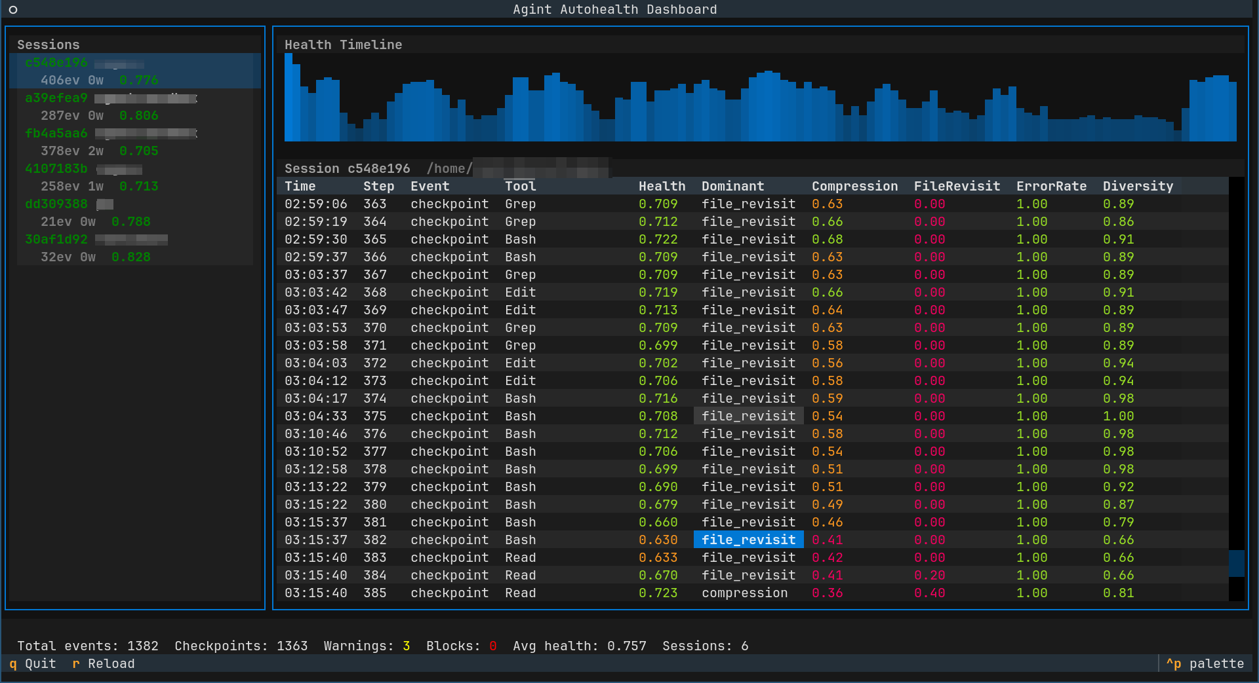Viewport: 1259px width, 683px height.
Task: Reload data using the r Reload label
Action: point(102,663)
